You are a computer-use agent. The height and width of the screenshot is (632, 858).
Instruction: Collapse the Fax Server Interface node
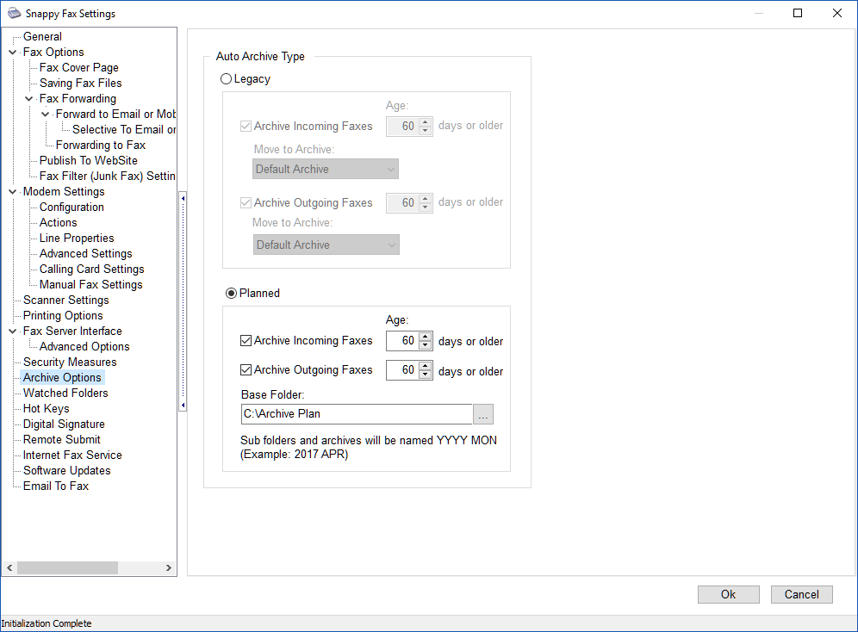pyautogui.click(x=12, y=331)
